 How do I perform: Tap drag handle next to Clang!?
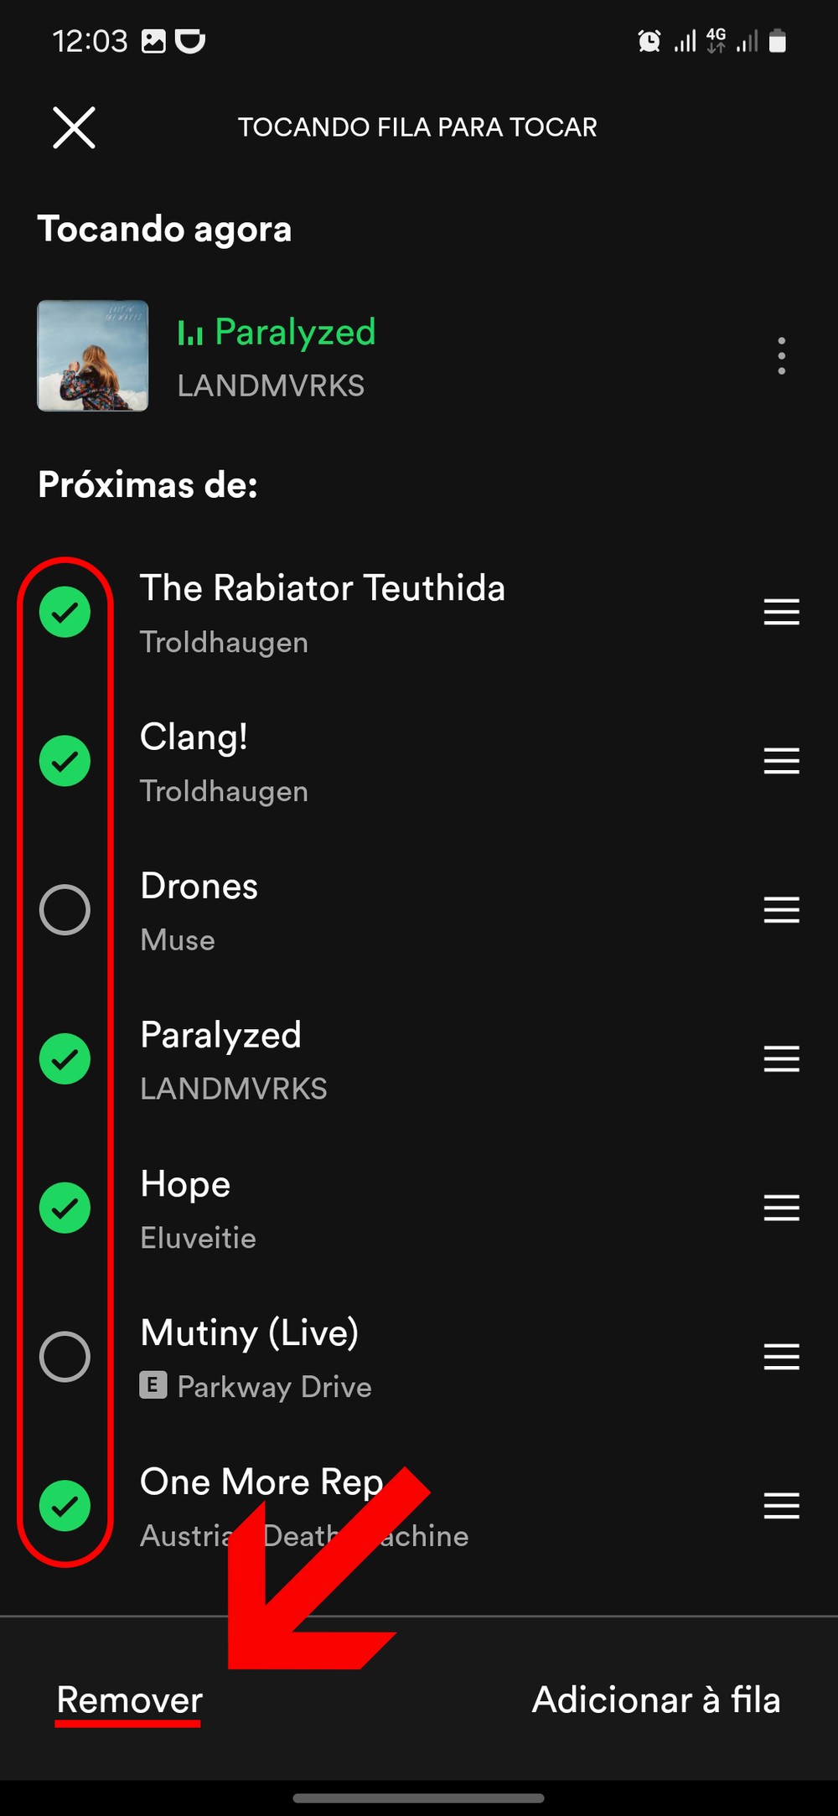click(781, 761)
